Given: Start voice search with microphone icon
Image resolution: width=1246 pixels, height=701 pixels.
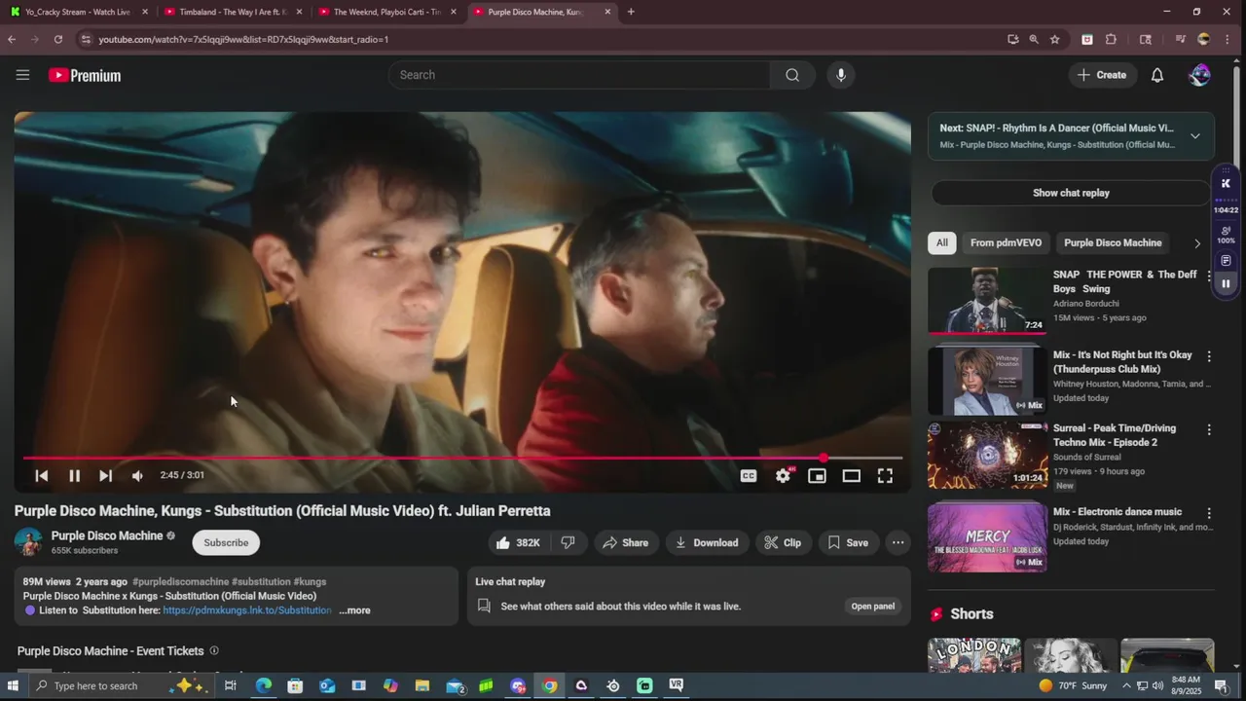Looking at the screenshot, I should pos(841,75).
